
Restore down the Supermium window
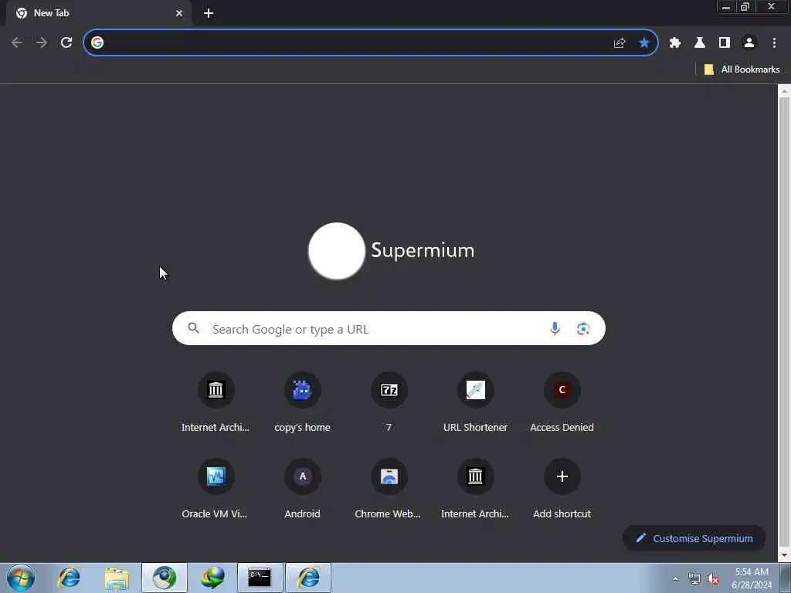coord(745,7)
